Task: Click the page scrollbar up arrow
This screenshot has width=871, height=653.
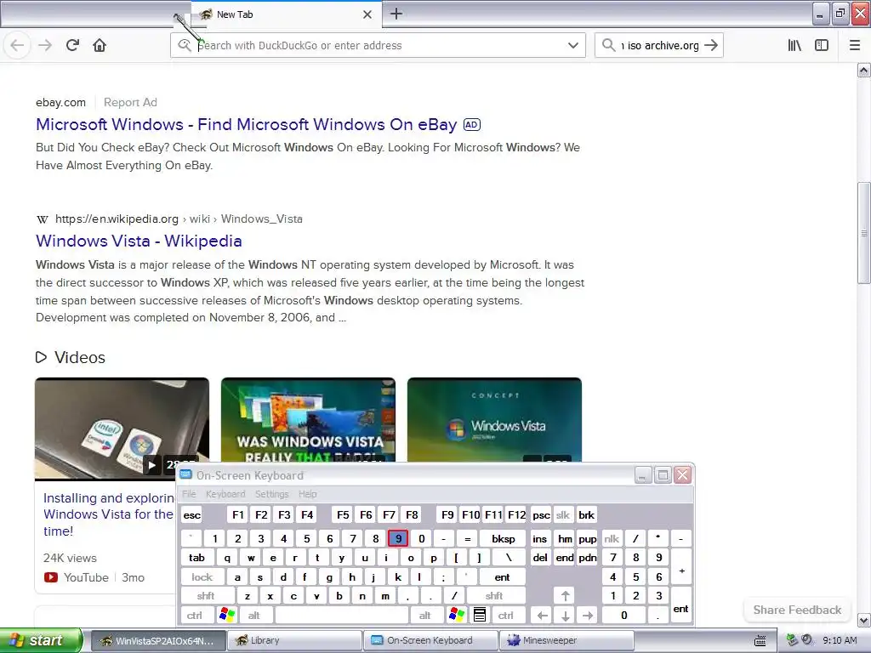Action: coord(864,70)
